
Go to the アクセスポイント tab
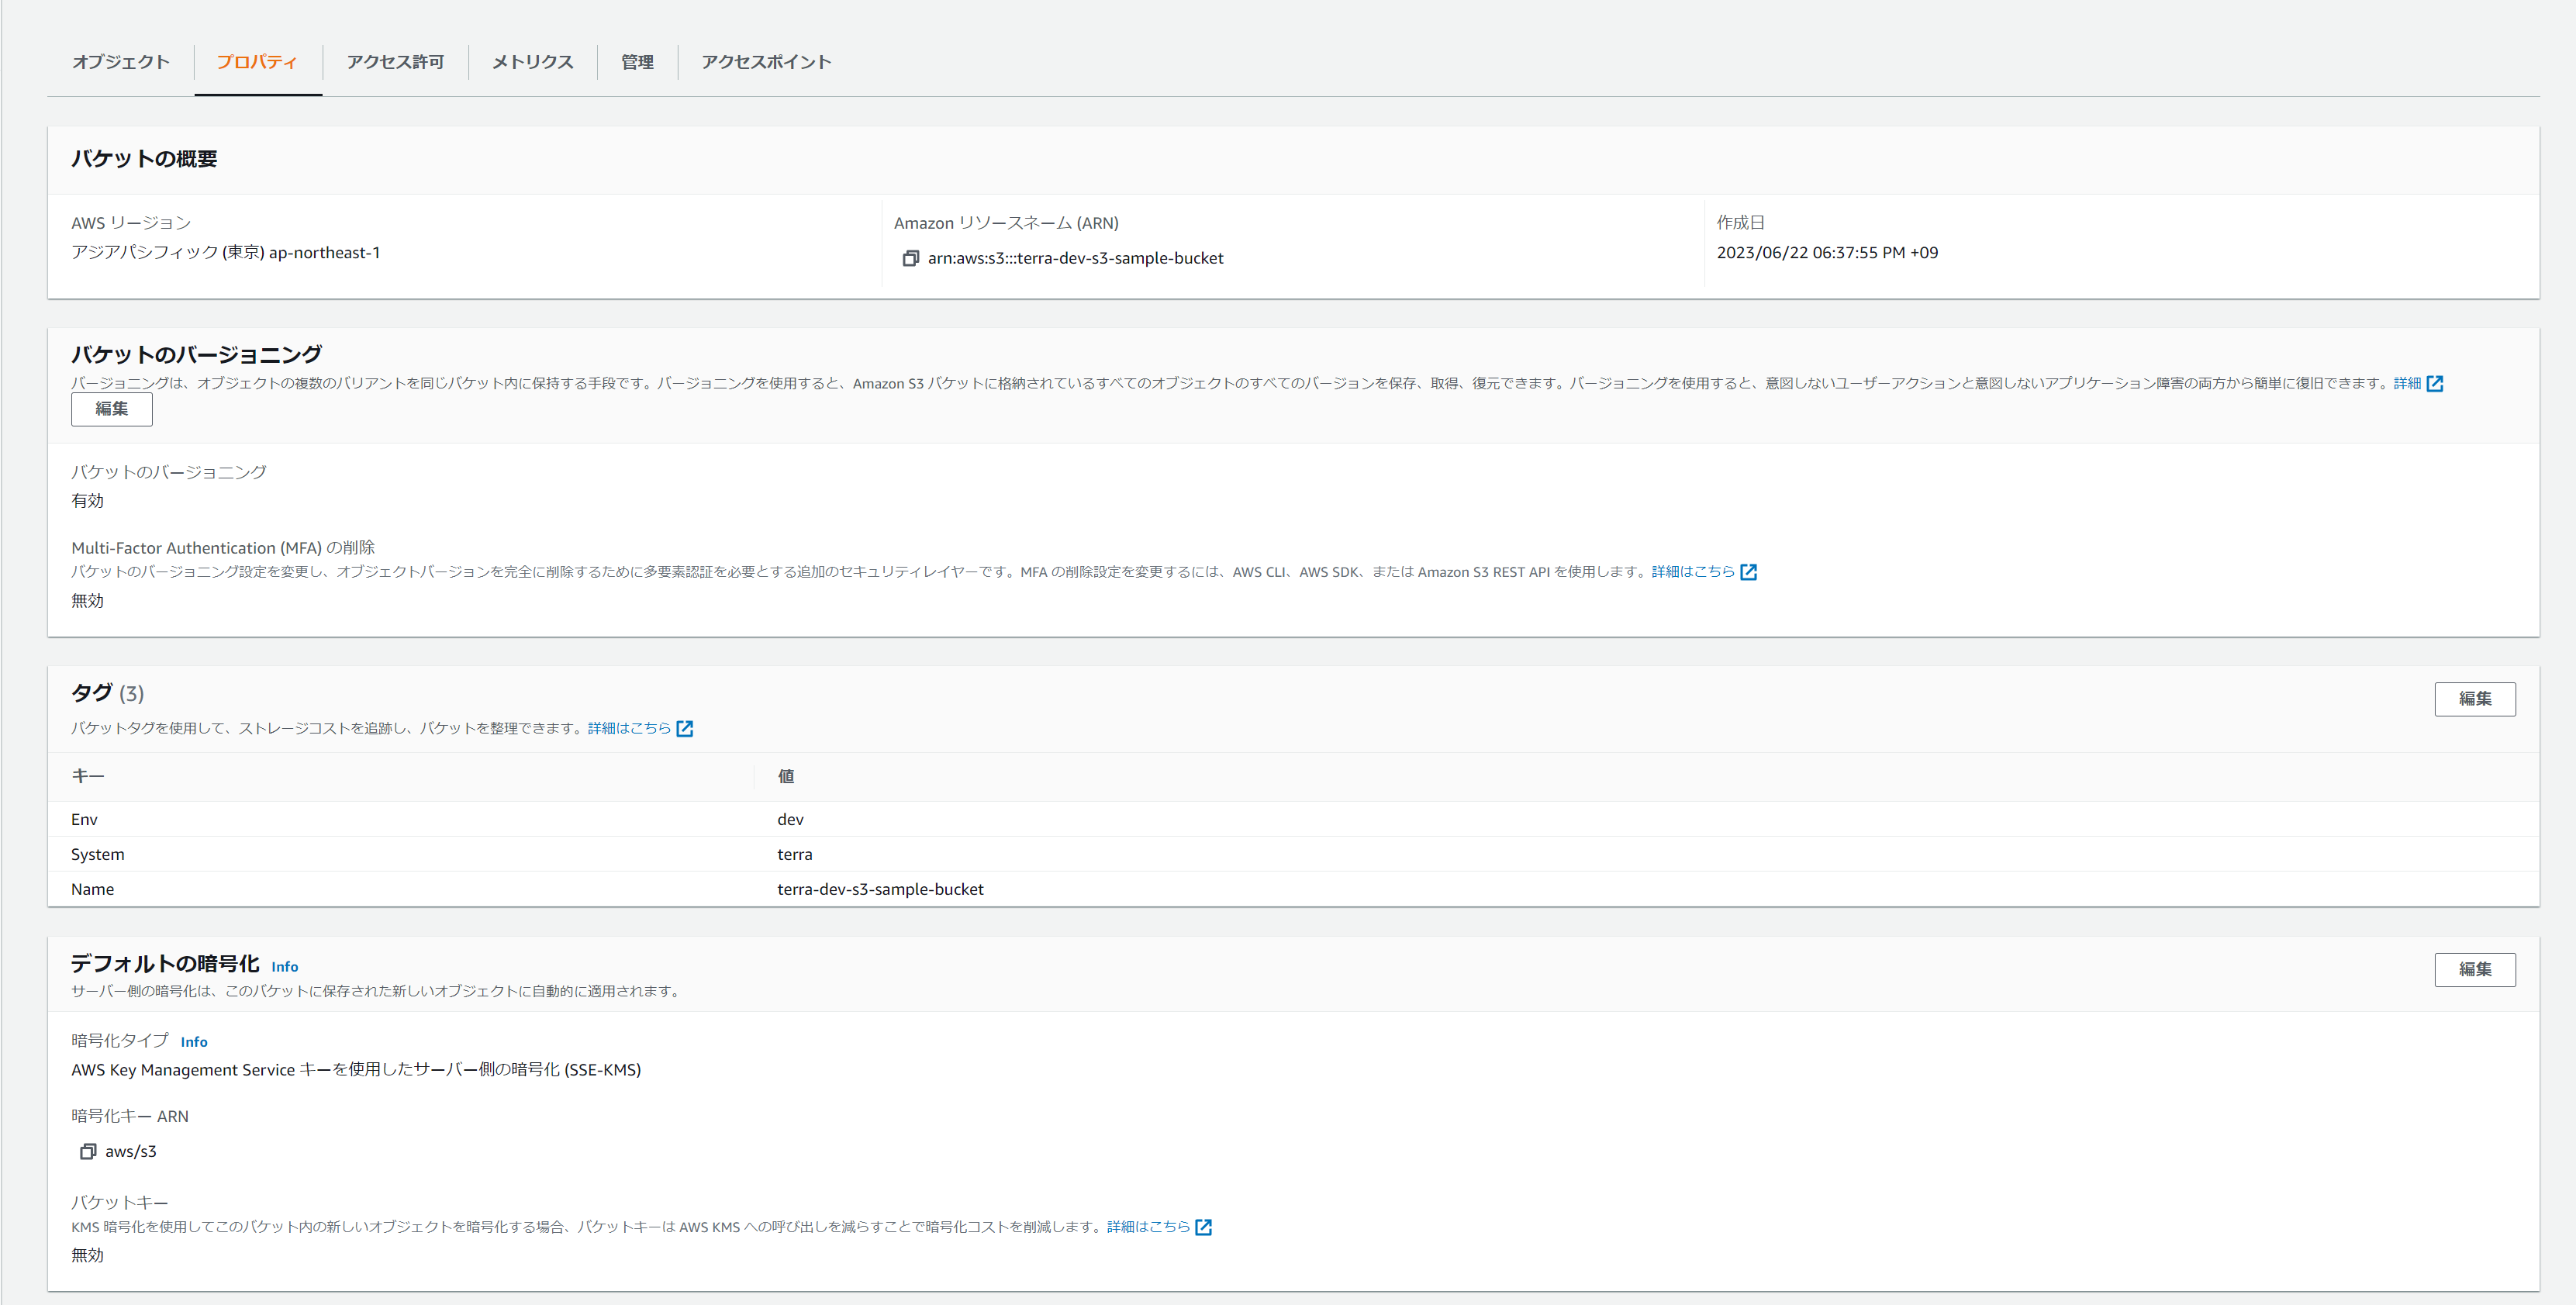[x=766, y=62]
